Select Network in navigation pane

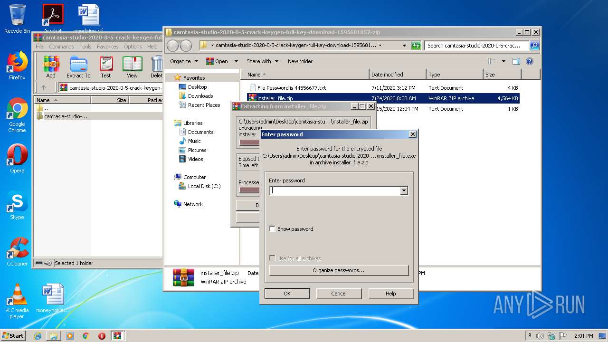click(x=193, y=204)
